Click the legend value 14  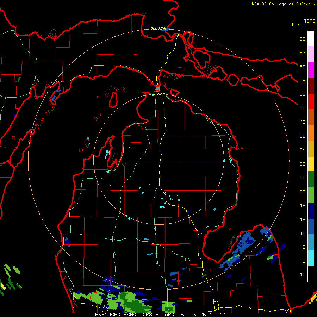[303, 219]
